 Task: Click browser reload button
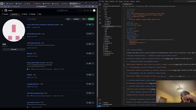coord(9,6)
